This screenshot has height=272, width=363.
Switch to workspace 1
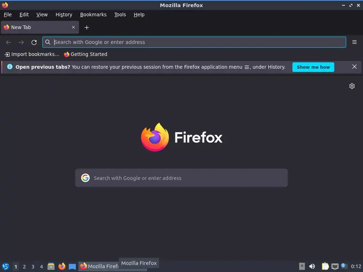[16, 267]
